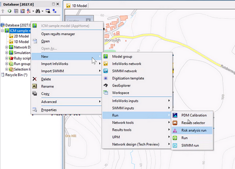
Task: Click the SWMM run icon
Action: click(x=175, y=145)
